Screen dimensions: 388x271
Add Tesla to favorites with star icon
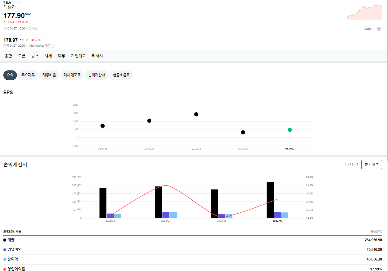(x=379, y=29)
